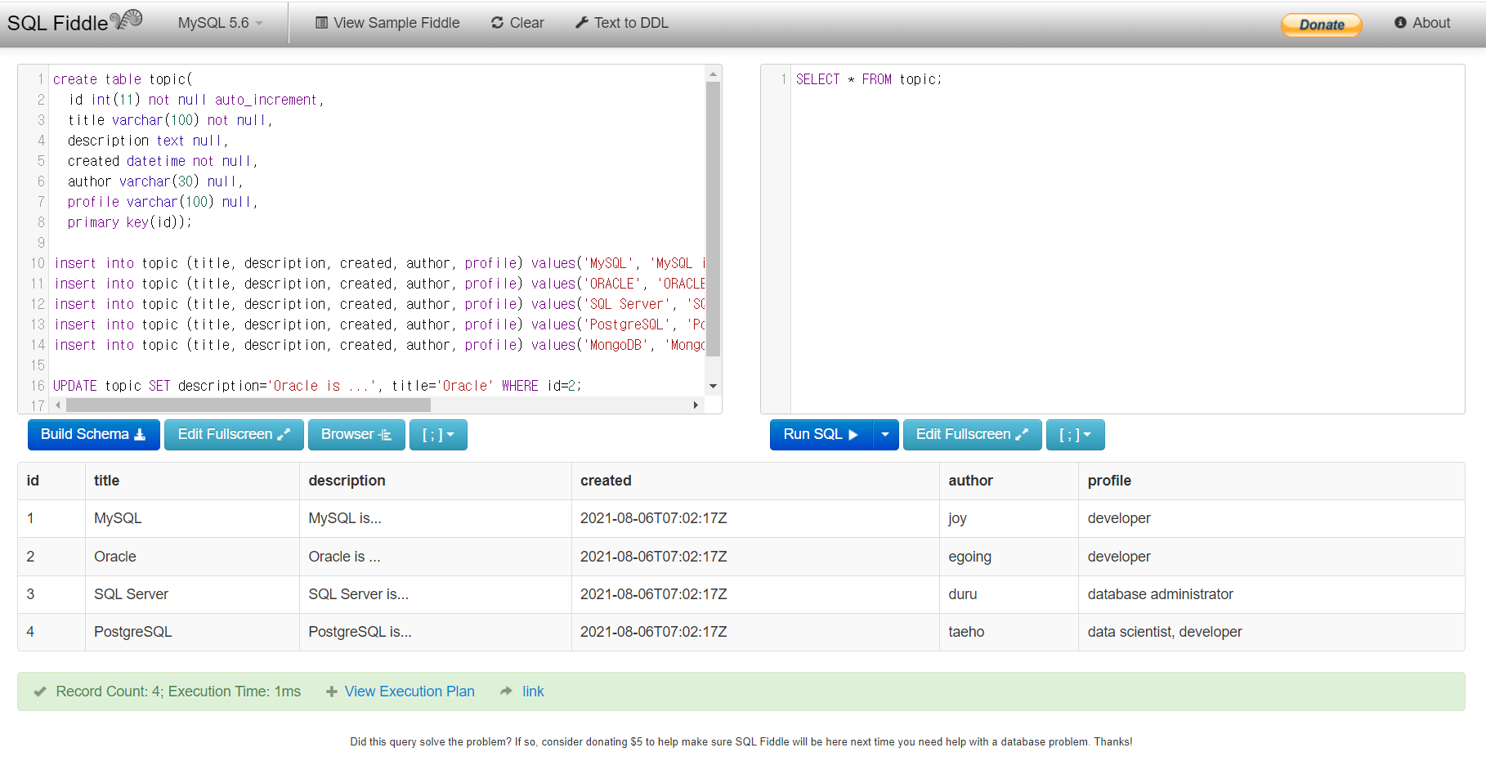This screenshot has width=1486, height=761.
Task: Click the plus icon before View Execution Plan
Action: click(x=331, y=692)
